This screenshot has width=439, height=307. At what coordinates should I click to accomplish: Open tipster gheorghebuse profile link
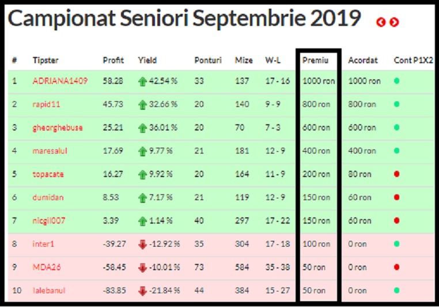pos(58,128)
